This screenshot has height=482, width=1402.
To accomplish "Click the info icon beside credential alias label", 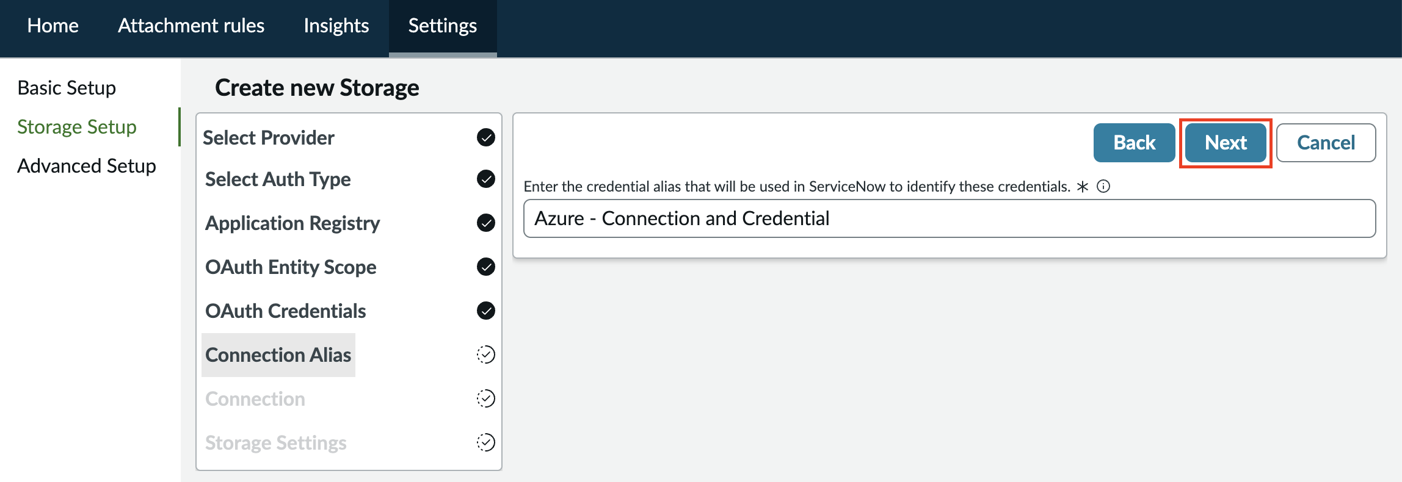I will coord(1103,186).
